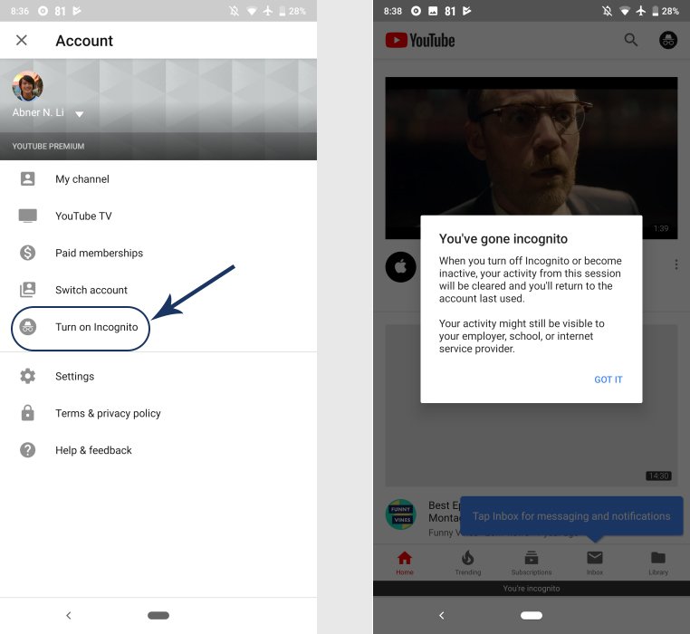Open the three-dot video options menu
690x634 pixels.
click(x=676, y=264)
